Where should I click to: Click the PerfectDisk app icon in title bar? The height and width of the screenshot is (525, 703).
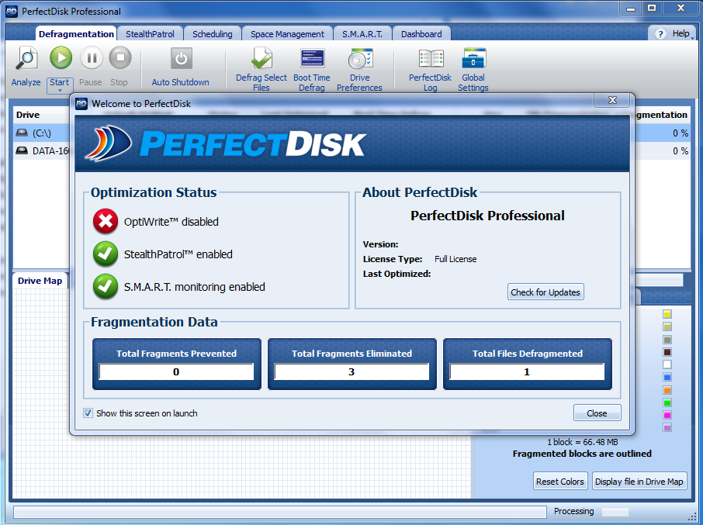[x=11, y=11]
